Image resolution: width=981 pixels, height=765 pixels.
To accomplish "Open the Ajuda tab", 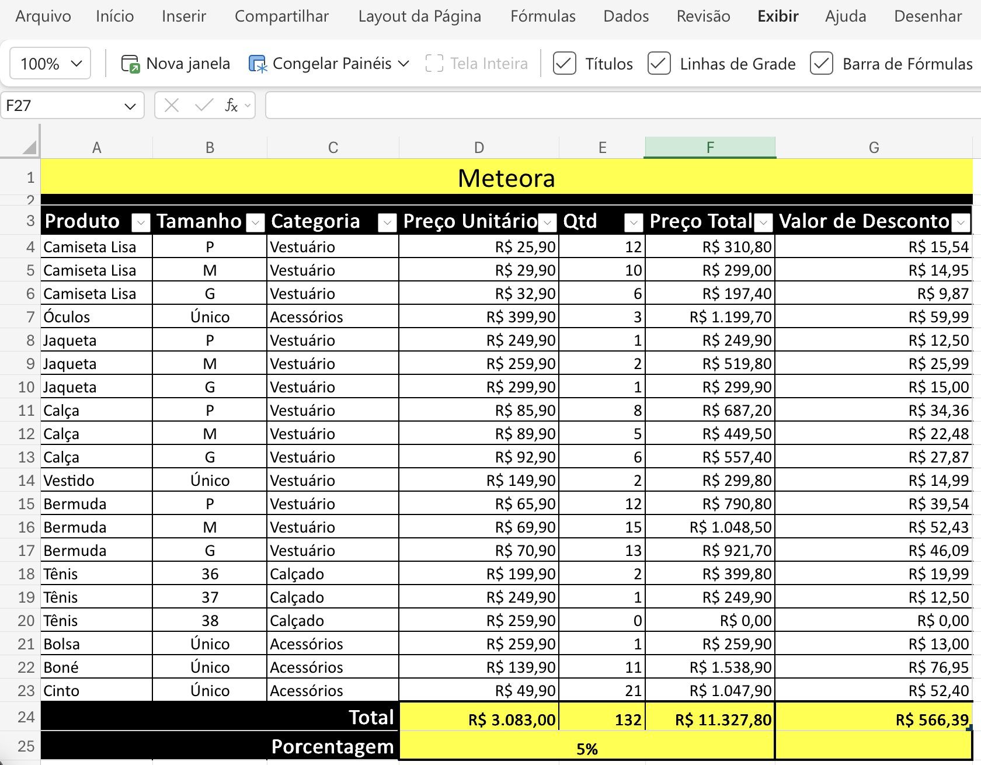I will 846,16.
